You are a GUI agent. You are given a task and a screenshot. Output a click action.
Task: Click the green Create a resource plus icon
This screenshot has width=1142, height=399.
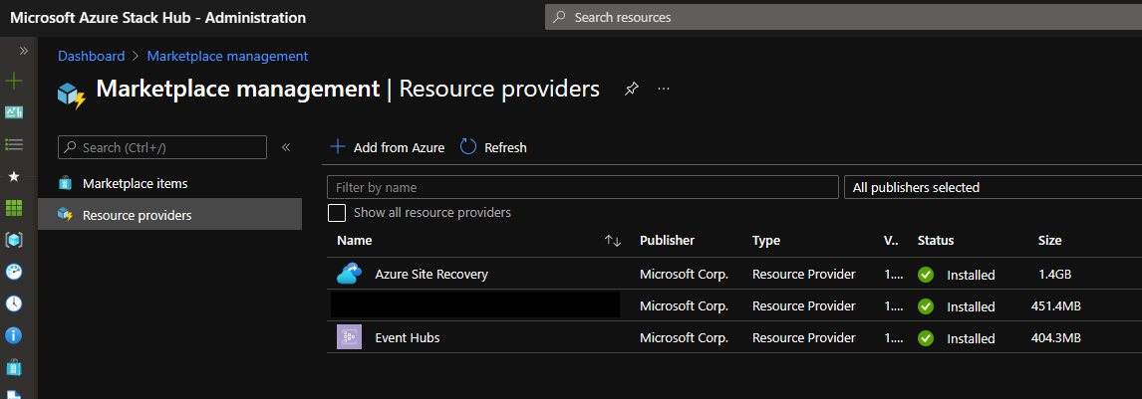(14, 81)
